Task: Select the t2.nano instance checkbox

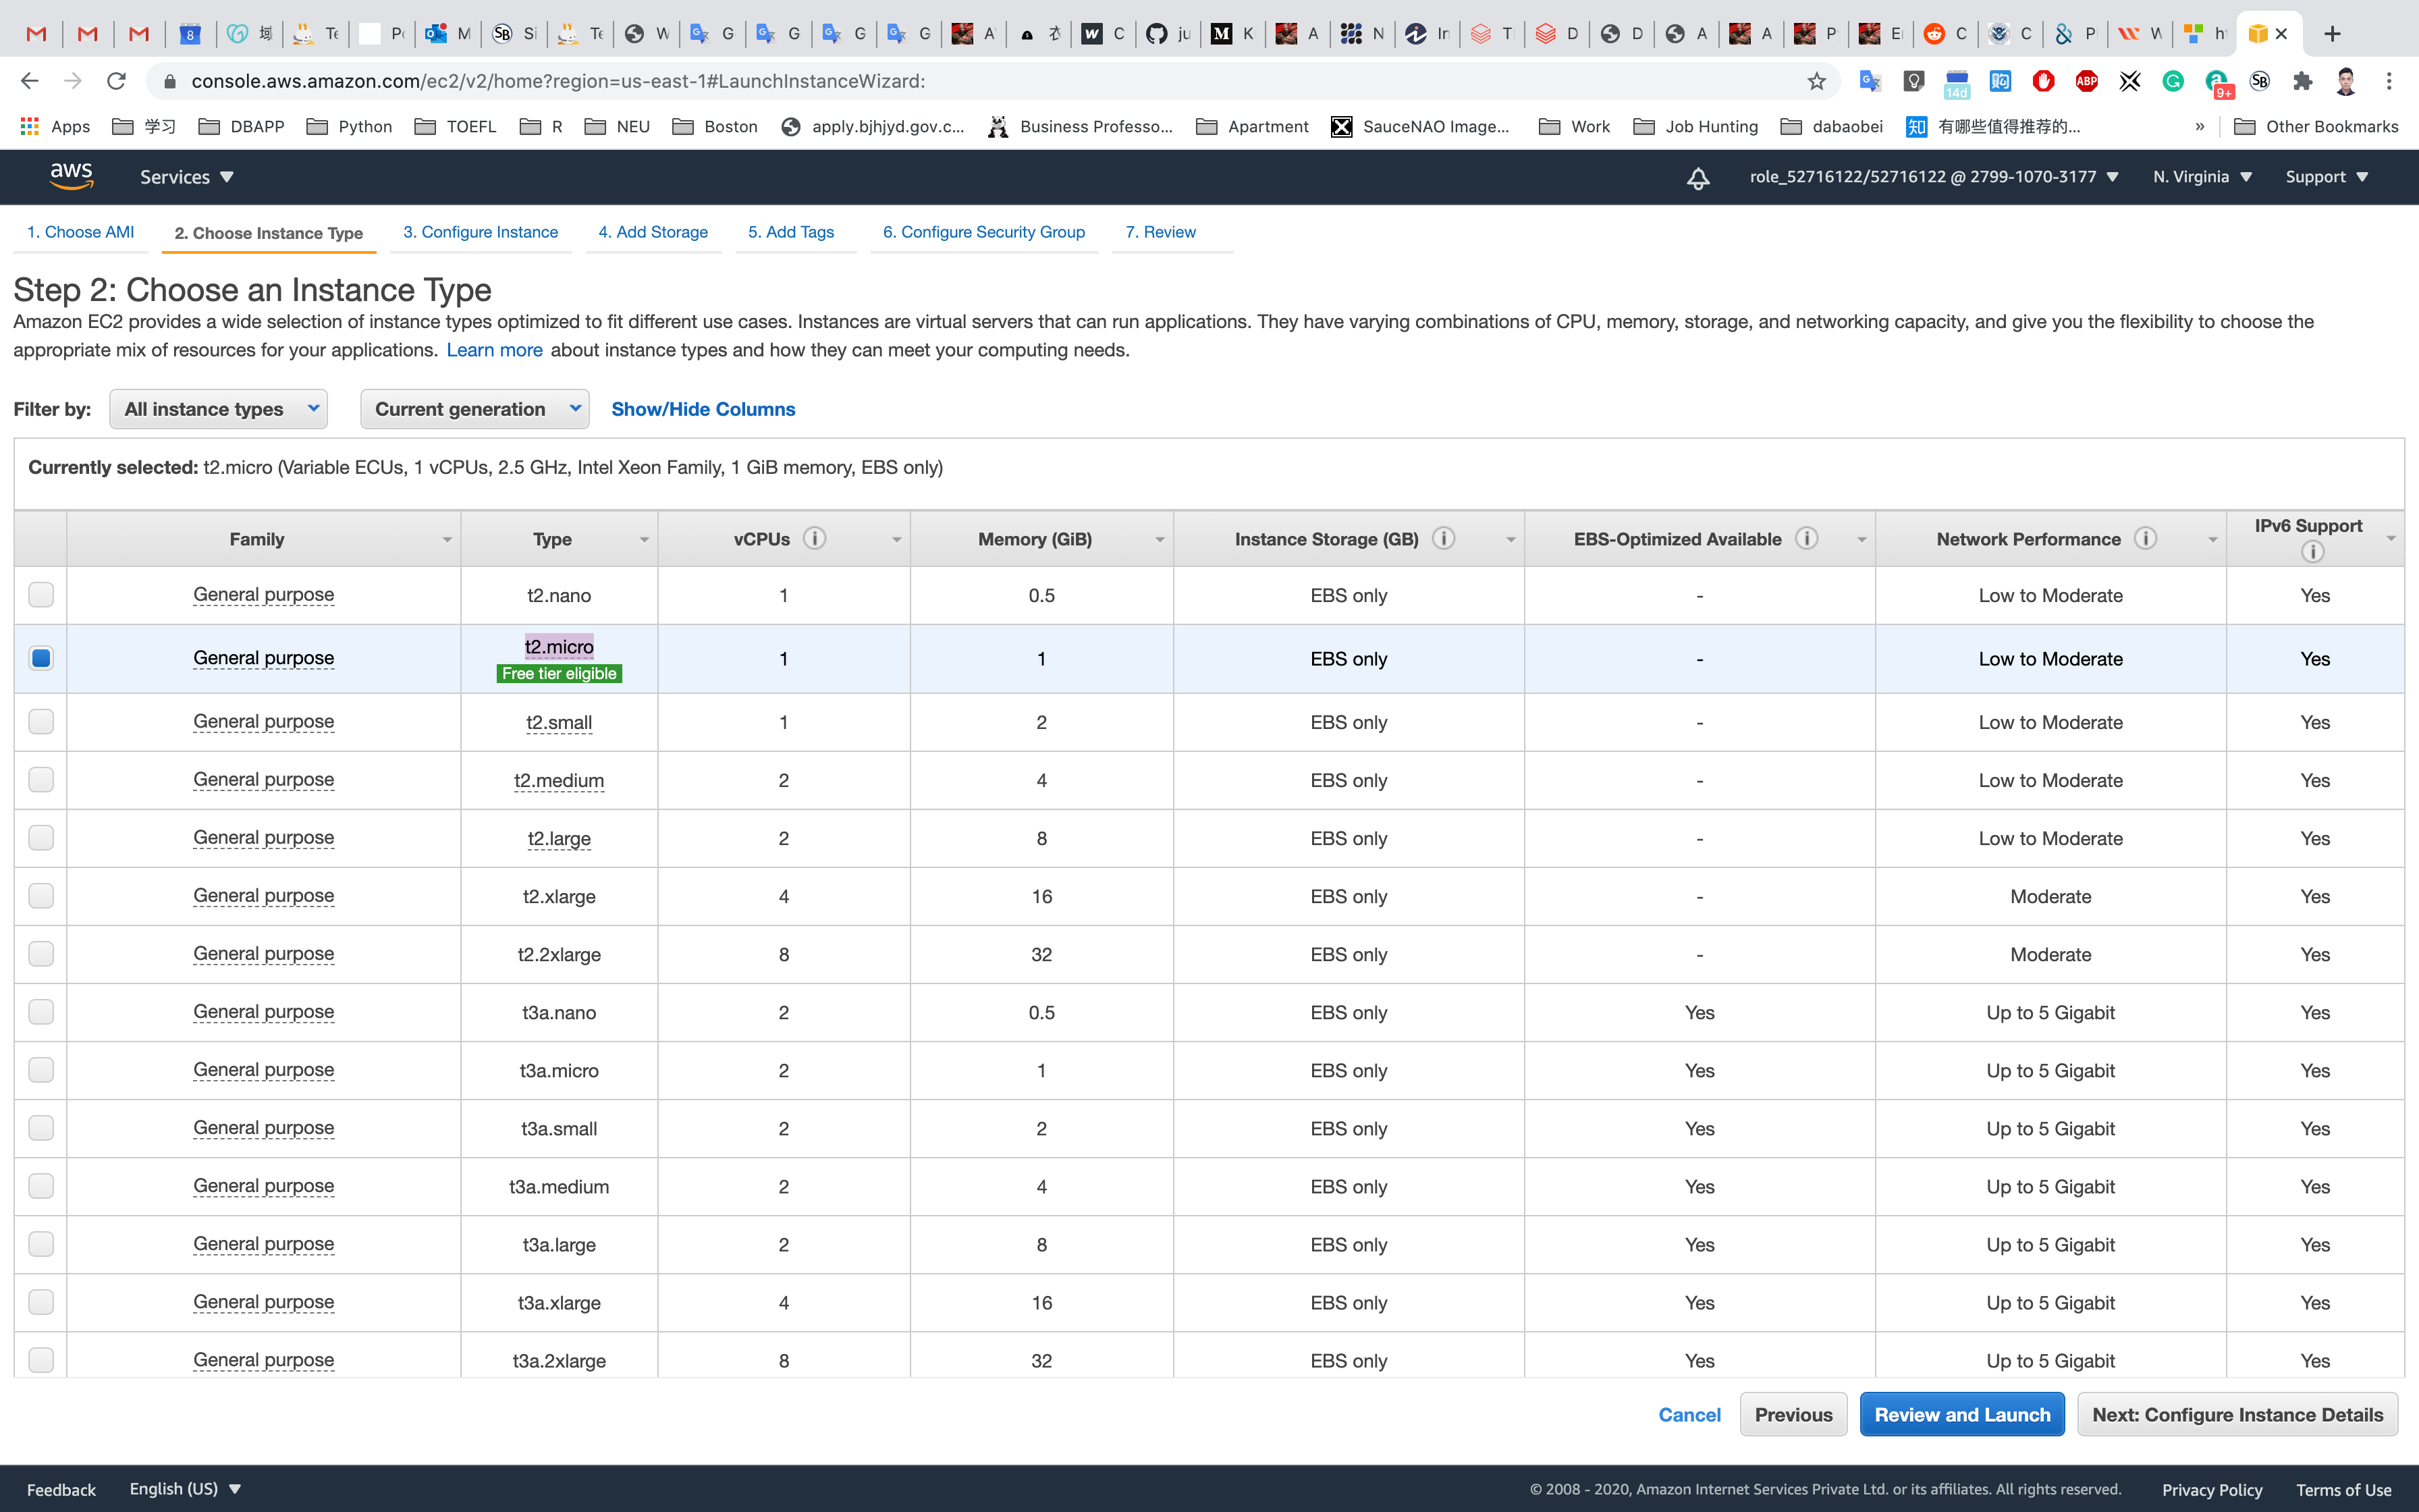Action: pyautogui.click(x=41, y=595)
